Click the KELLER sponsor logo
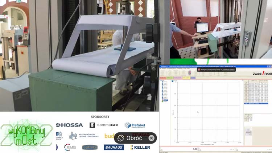Image resolution: width=272 pixels, height=153 pixels. (140, 147)
